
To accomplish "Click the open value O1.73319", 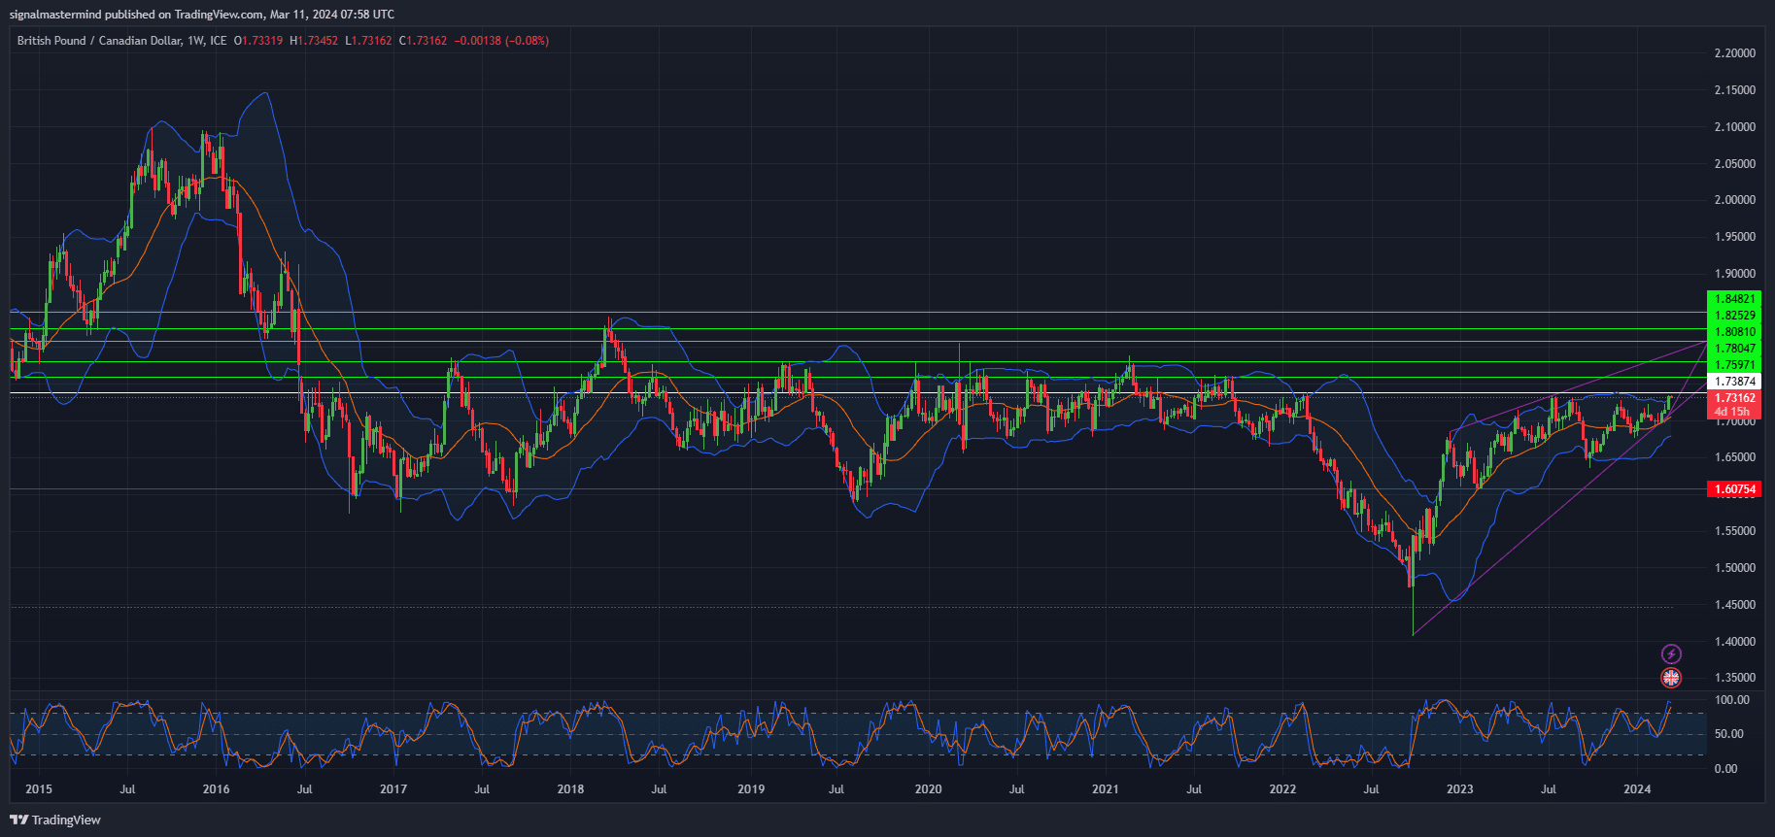I will (258, 41).
